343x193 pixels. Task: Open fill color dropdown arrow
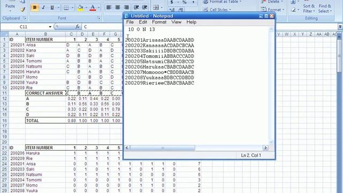pos(86,8)
